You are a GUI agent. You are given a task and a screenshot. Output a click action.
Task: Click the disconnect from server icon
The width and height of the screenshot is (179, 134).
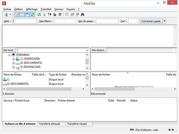[55, 15]
